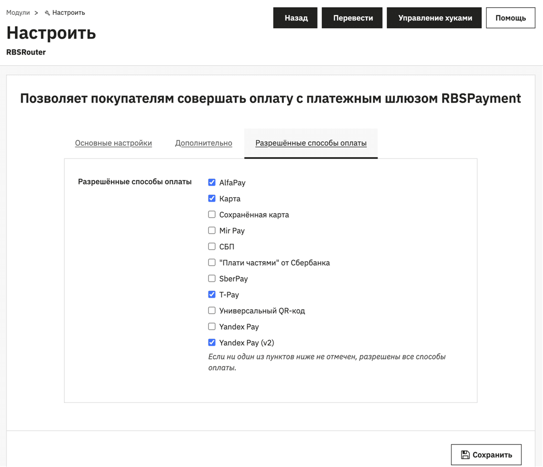This screenshot has width=543, height=467.
Task: Click the Разрешённые способы оплаты field label
Action: click(x=135, y=182)
